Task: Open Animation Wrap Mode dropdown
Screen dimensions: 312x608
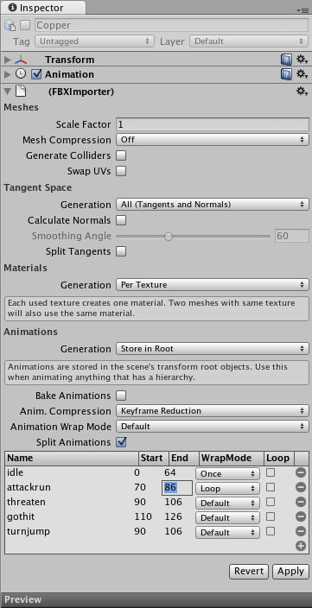Action: point(213,427)
